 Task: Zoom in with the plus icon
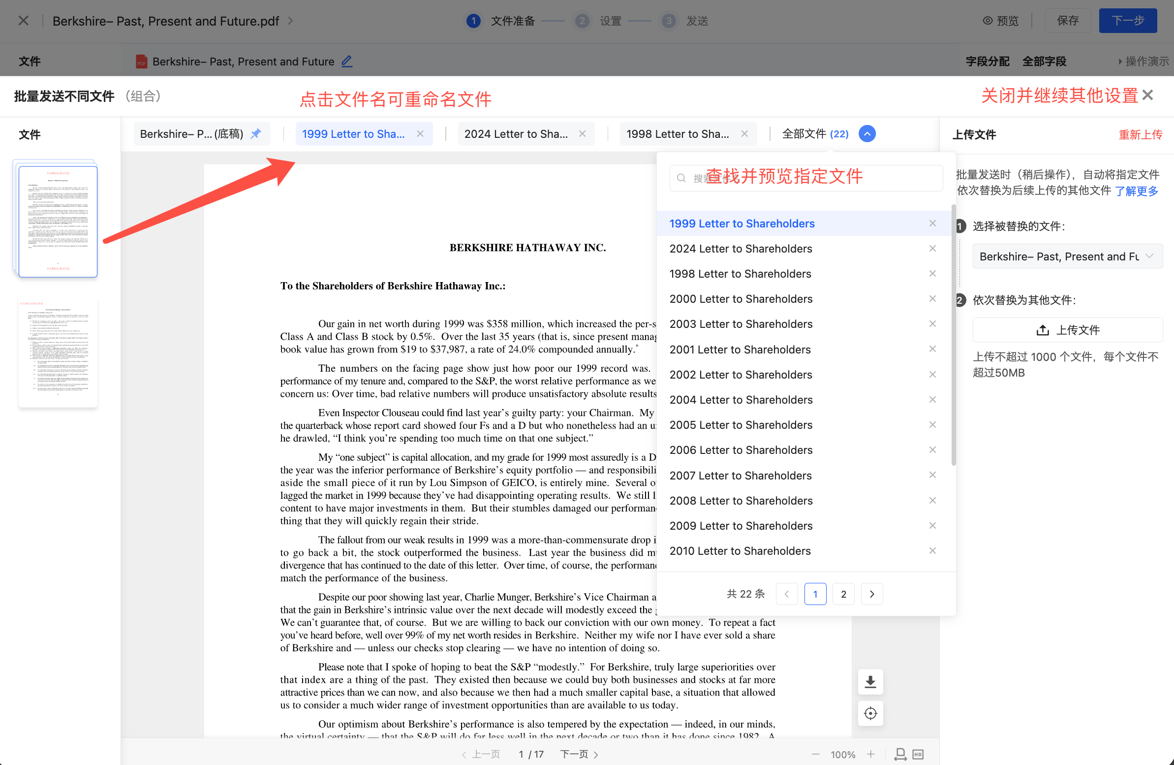click(871, 754)
